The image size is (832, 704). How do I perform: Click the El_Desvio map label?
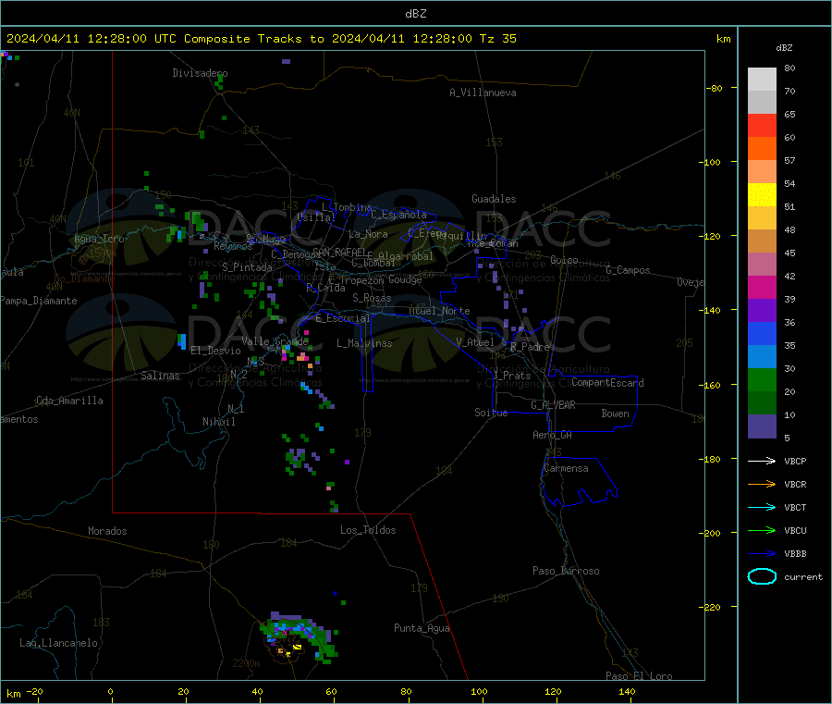click(x=215, y=351)
